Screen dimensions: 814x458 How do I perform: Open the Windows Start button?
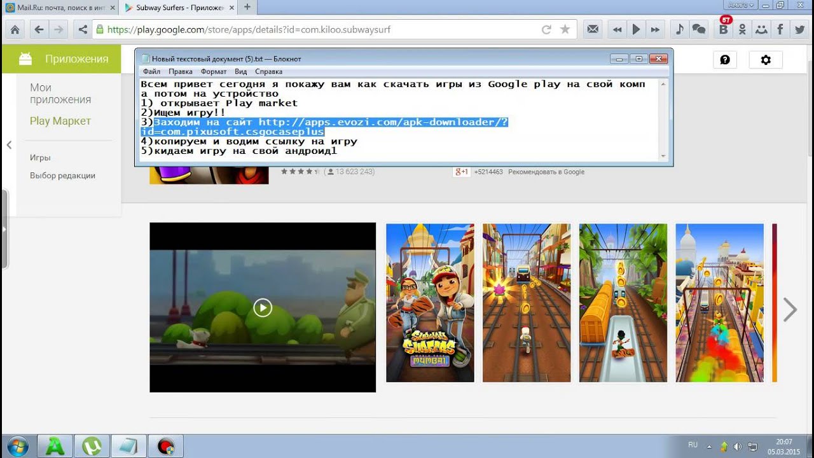pyautogui.click(x=18, y=446)
